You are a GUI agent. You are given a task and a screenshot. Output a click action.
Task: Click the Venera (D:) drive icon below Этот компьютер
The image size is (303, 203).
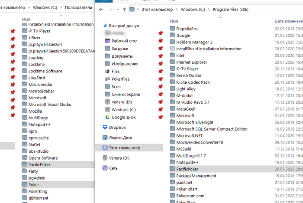(x=105, y=158)
